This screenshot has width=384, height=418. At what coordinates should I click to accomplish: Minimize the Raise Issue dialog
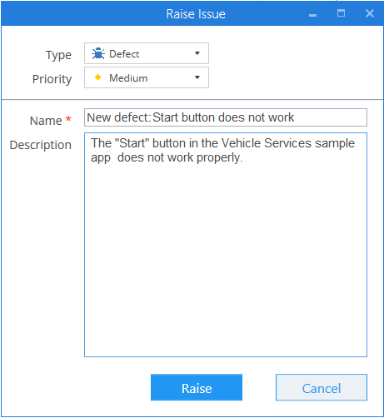pyautogui.click(x=312, y=15)
